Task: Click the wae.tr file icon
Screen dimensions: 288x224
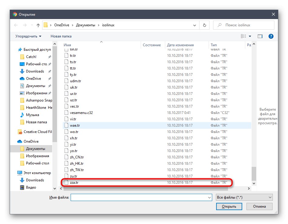Action: point(66,125)
